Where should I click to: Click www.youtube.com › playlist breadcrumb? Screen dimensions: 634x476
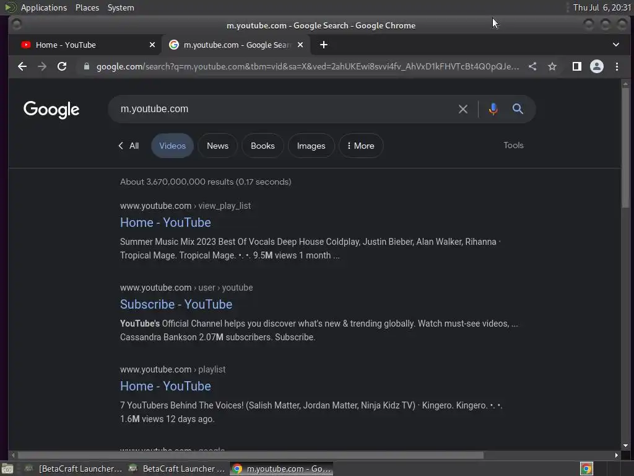point(173,369)
